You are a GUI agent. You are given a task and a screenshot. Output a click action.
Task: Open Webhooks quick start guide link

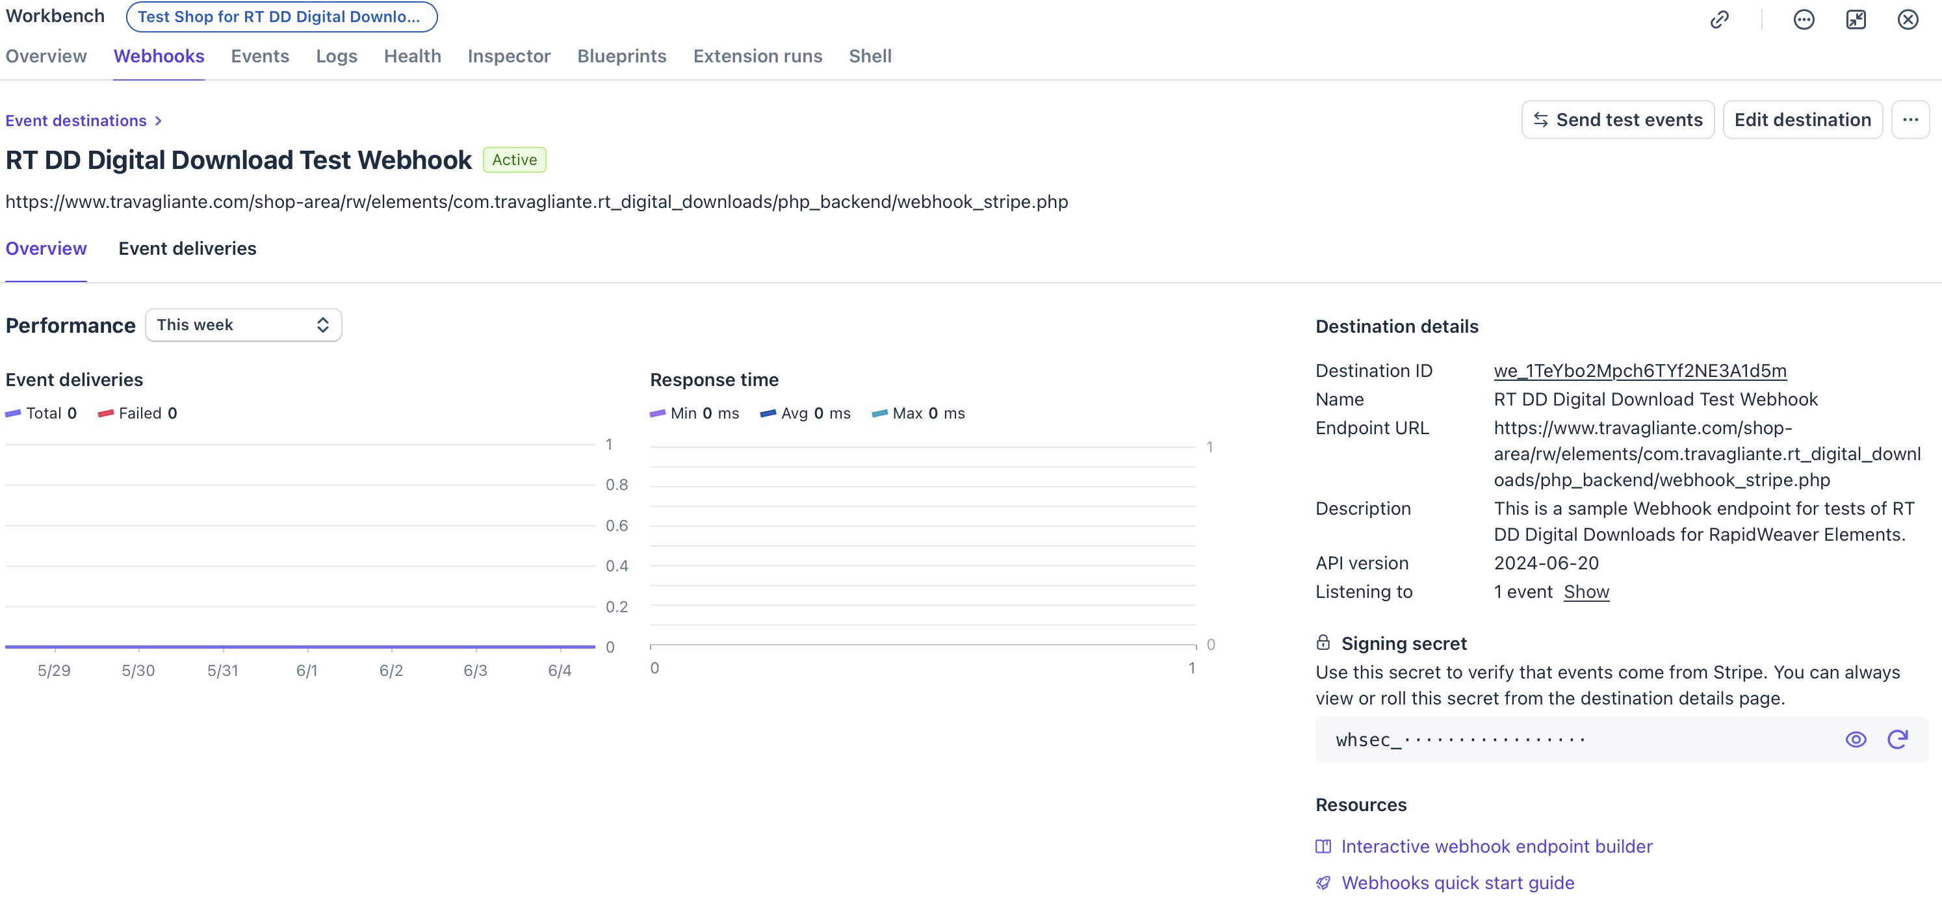click(x=1457, y=883)
